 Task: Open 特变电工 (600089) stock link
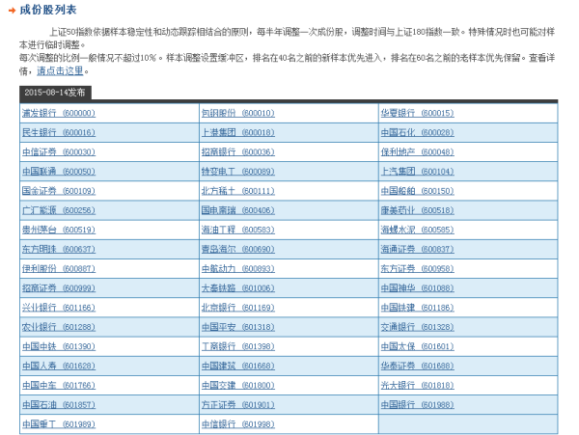pos(237,172)
